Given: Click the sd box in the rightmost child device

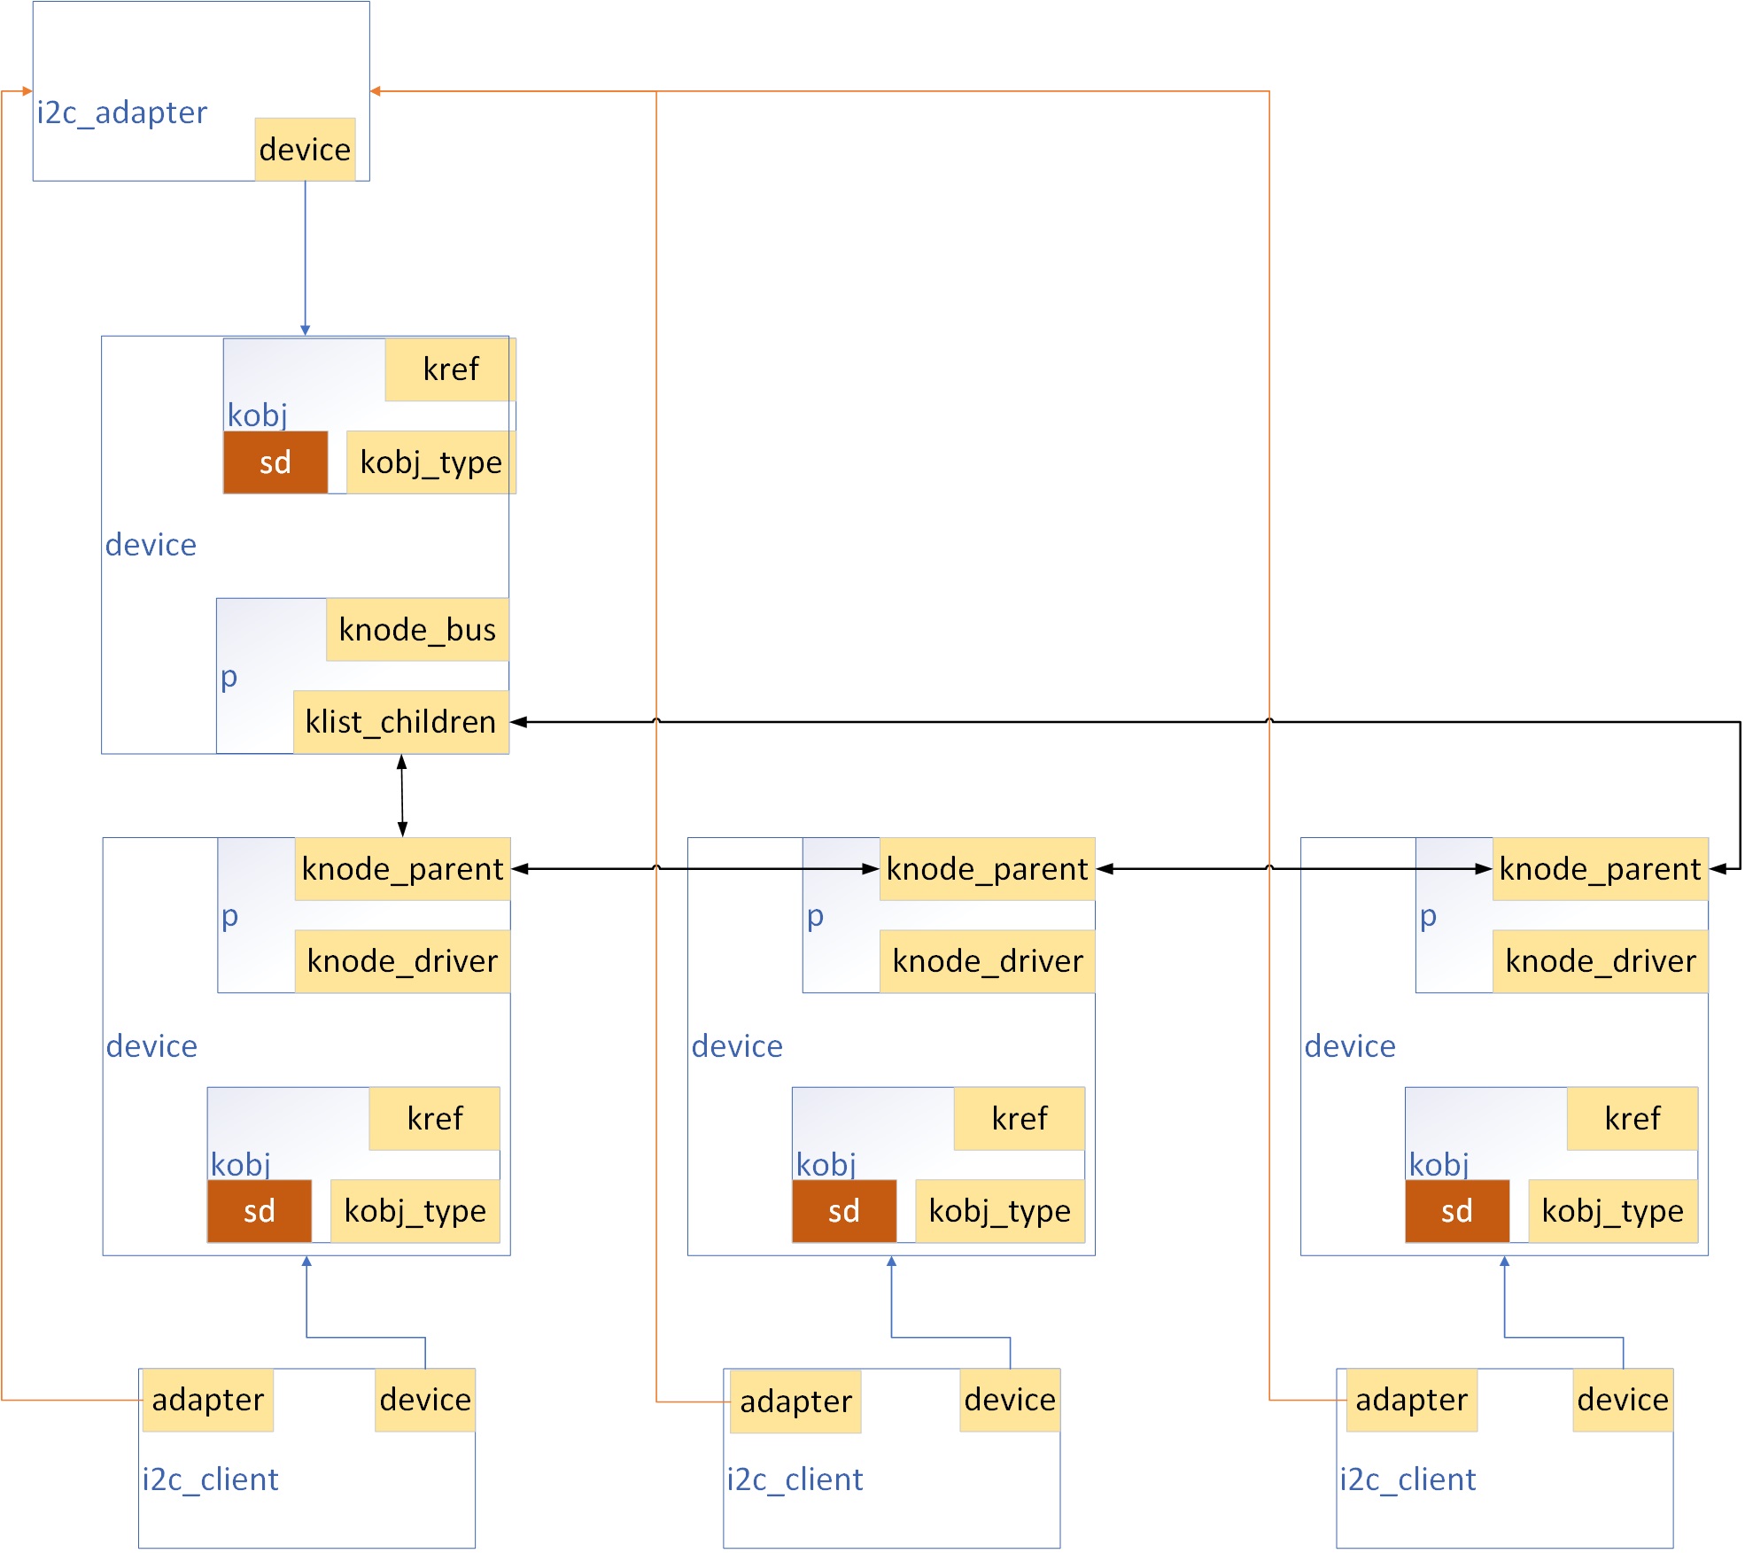Looking at the screenshot, I should tap(1457, 1211).
